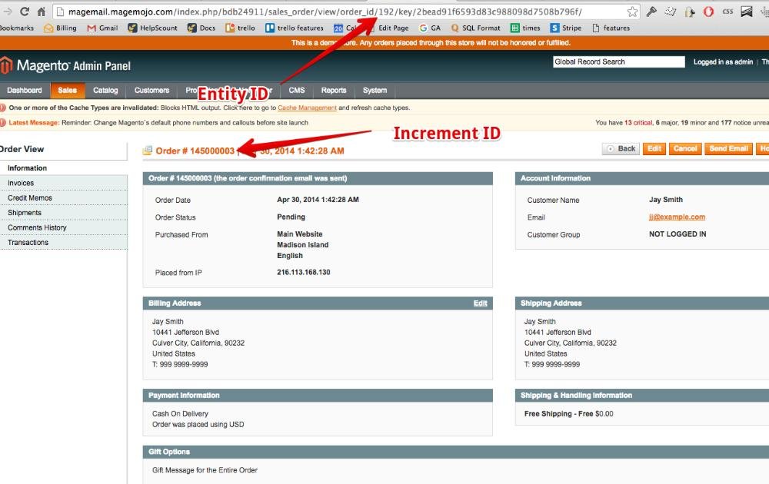
Task: Bookmark this page with the star icon
Action: [632, 12]
